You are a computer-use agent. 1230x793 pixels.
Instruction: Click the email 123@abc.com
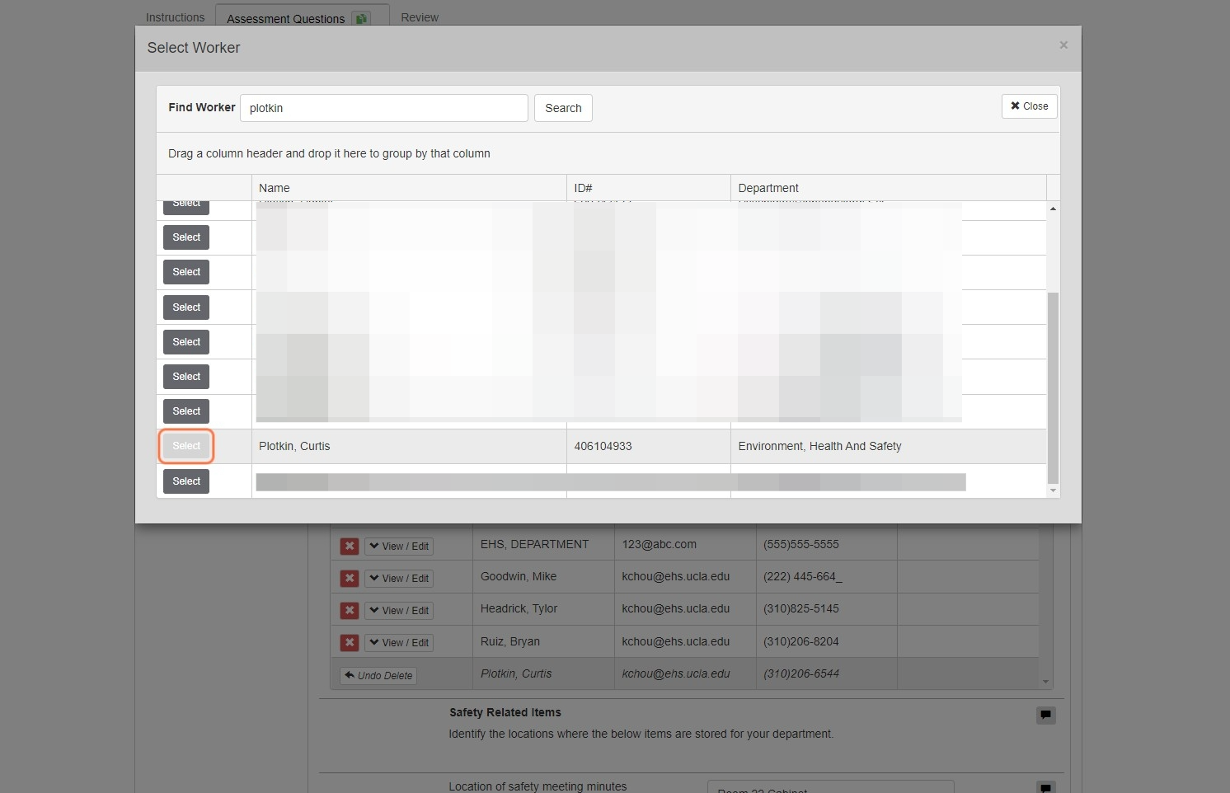(659, 544)
